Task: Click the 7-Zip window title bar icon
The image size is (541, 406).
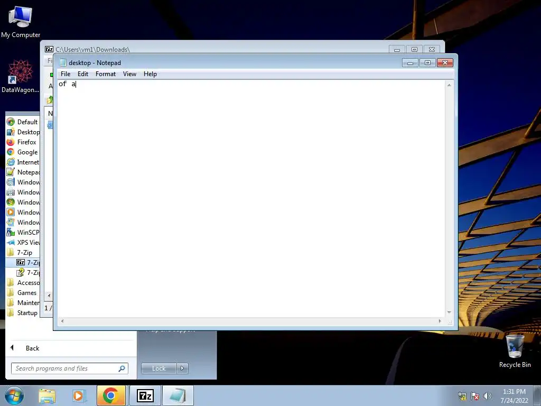Action: [49, 49]
